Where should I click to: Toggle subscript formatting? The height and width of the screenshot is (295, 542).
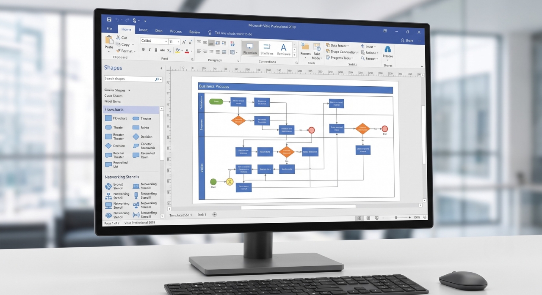coord(169,50)
